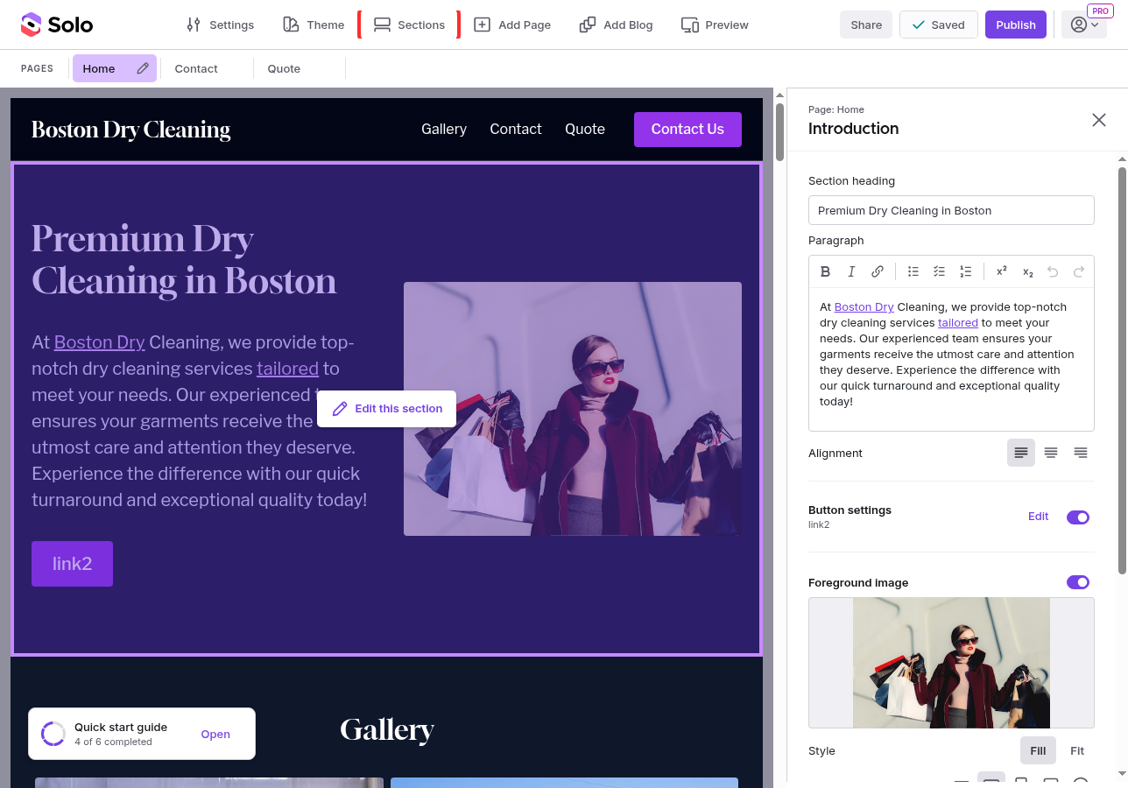Open the Quick start guide progress
This screenshot has height=788, width=1128.
pyautogui.click(x=215, y=735)
